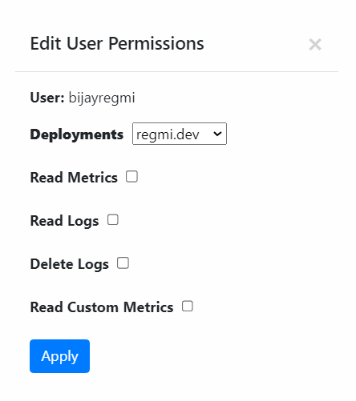Click the Edit User Permissions heading

point(117,43)
